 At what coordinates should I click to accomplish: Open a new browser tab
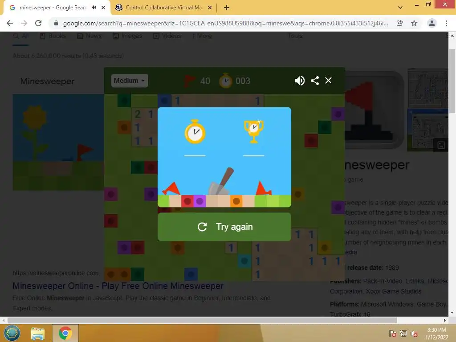(227, 8)
